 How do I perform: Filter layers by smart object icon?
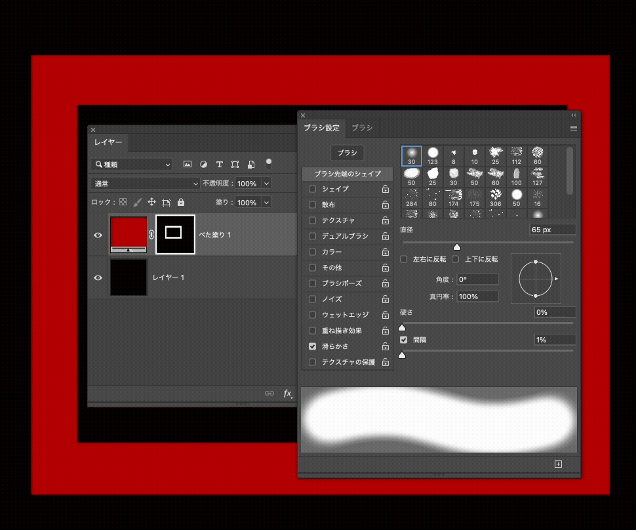click(251, 164)
